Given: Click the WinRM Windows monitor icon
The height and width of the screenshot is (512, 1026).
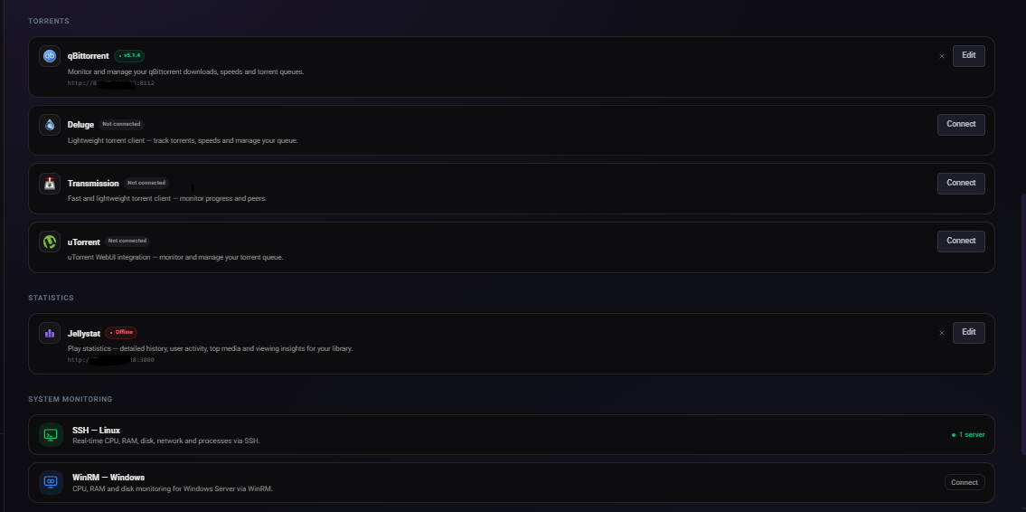Looking at the screenshot, I should coord(51,482).
